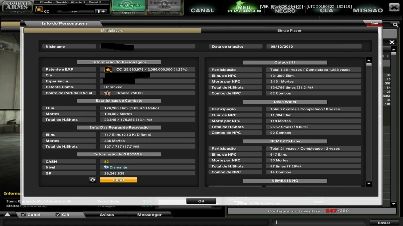The height and width of the screenshot is (226, 403).
Task: Open the search magnifier icon at top right
Action: (x=396, y=25)
